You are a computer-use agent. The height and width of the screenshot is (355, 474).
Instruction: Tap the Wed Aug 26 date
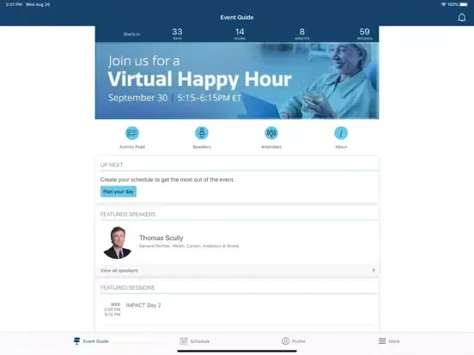coord(38,4)
